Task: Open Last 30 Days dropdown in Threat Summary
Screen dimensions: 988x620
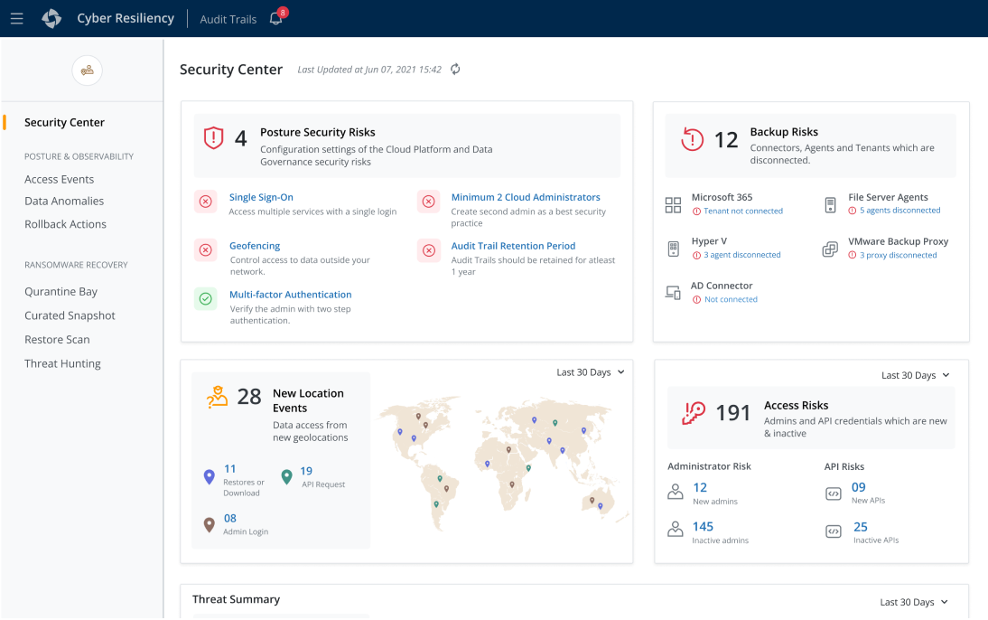Action: pyautogui.click(x=914, y=602)
